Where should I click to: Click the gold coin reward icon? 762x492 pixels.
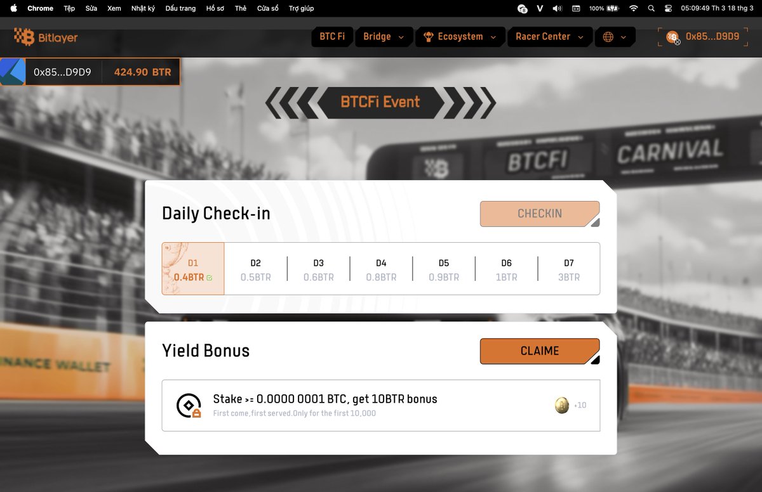click(562, 405)
